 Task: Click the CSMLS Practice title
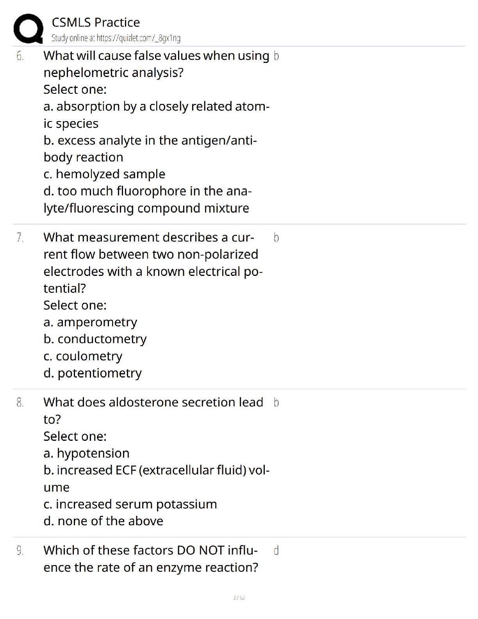96,22
